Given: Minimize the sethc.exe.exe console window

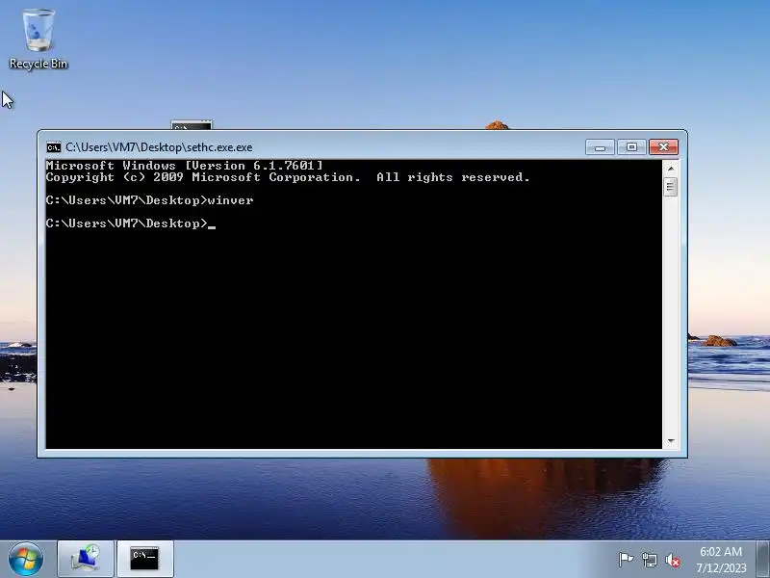Looking at the screenshot, I should (x=600, y=147).
